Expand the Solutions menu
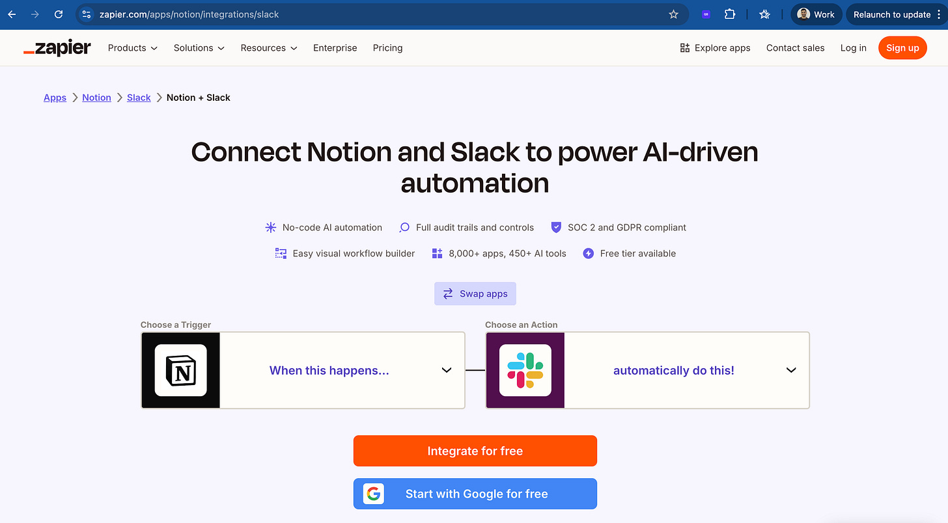This screenshot has height=523, width=948. tap(199, 48)
